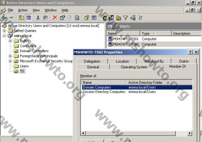Select Session Directory Computers group entry
202x142 pixels.
104,92
